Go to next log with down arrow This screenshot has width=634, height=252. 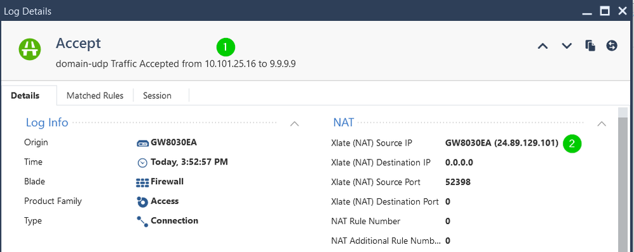[x=567, y=46]
